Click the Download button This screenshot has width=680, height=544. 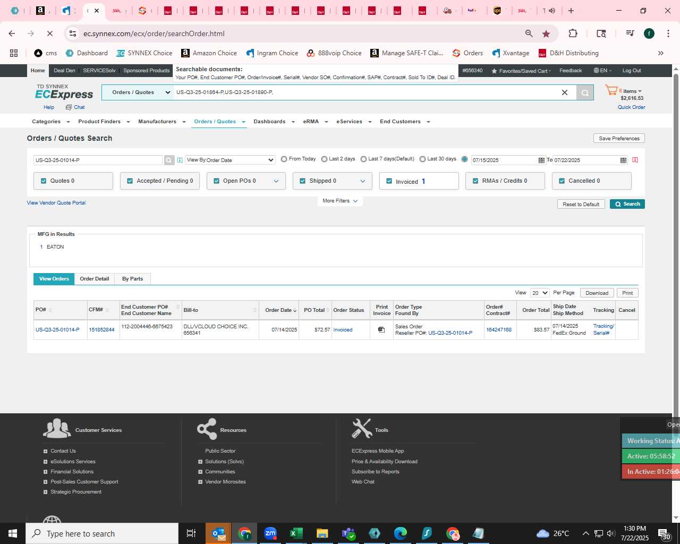[597, 293]
